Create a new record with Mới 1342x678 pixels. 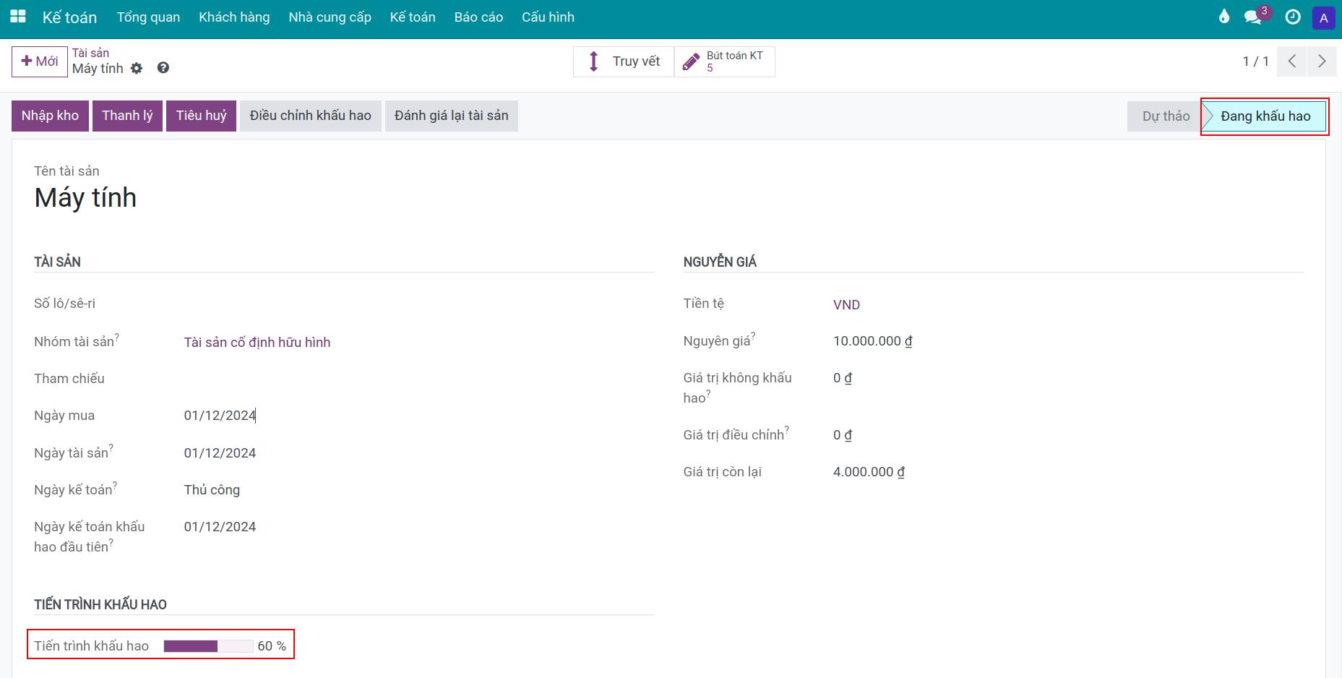pyautogui.click(x=40, y=61)
